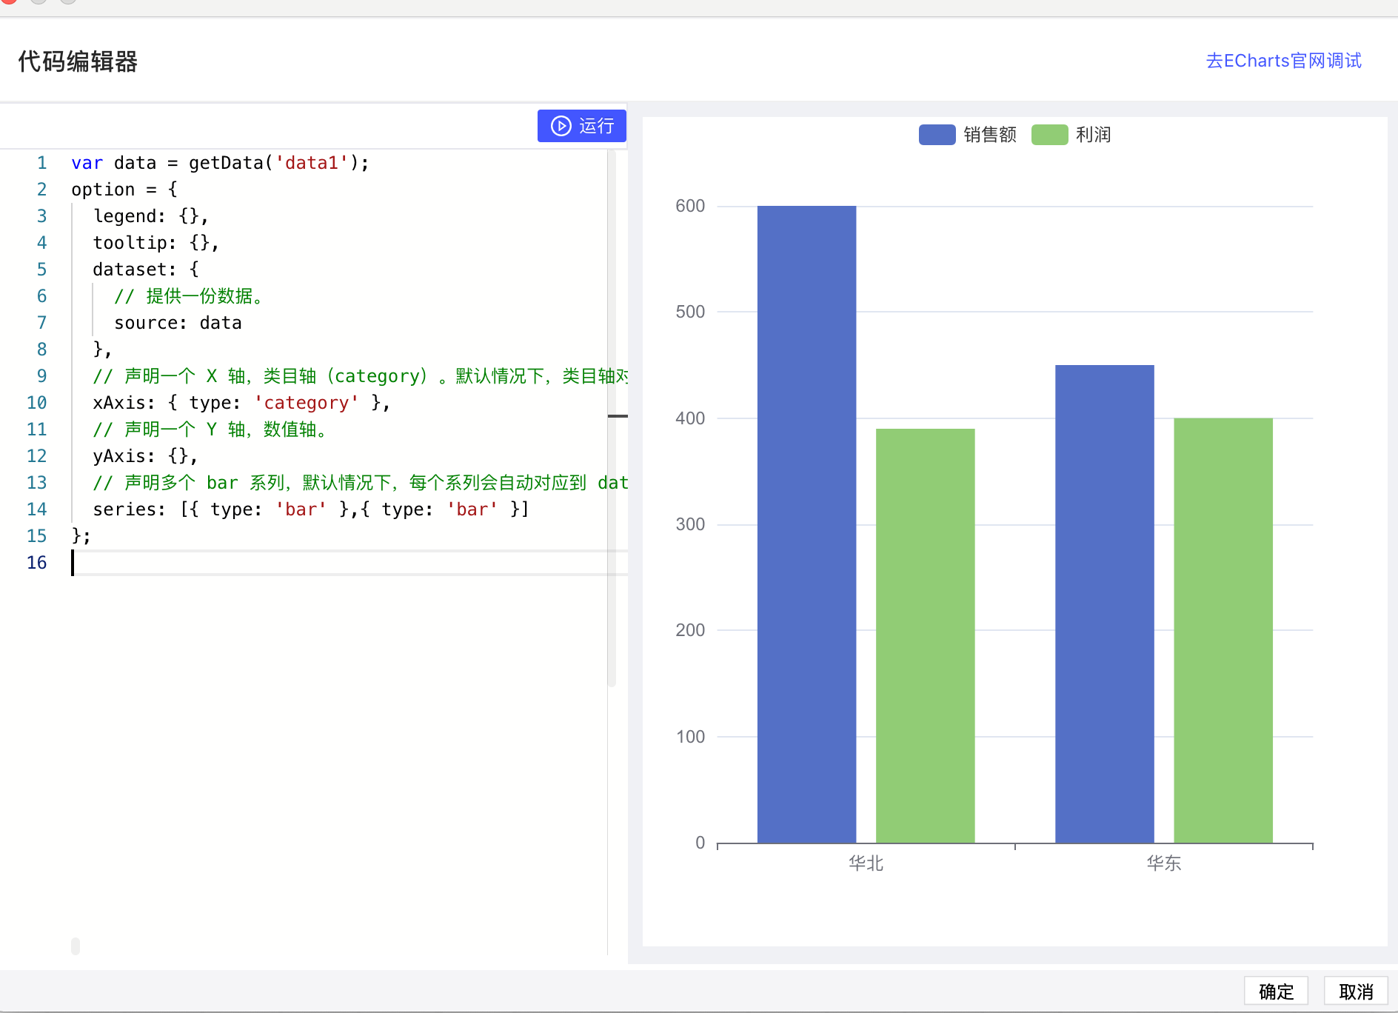Toggle the 销售额 legend label
The height and width of the screenshot is (1013, 1398).
coord(989,135)
